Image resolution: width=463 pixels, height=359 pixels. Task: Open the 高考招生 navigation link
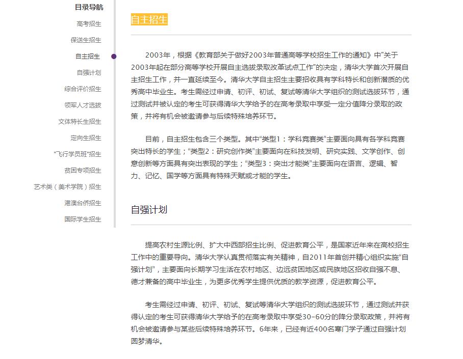coord(89,24)
